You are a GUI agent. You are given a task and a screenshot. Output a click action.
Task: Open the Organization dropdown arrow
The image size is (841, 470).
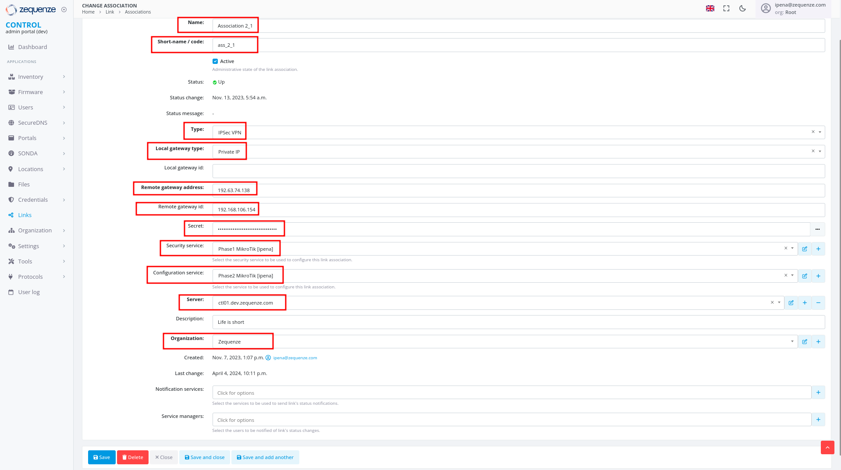(792, 342)
